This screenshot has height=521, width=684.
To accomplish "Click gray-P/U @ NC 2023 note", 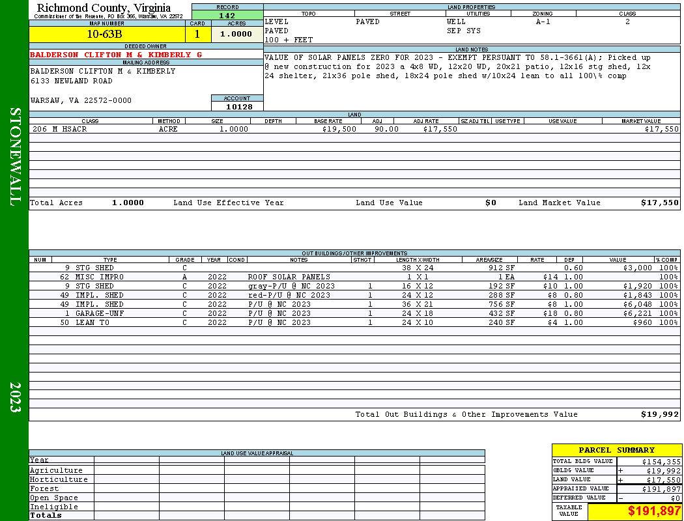I will 291,286.
